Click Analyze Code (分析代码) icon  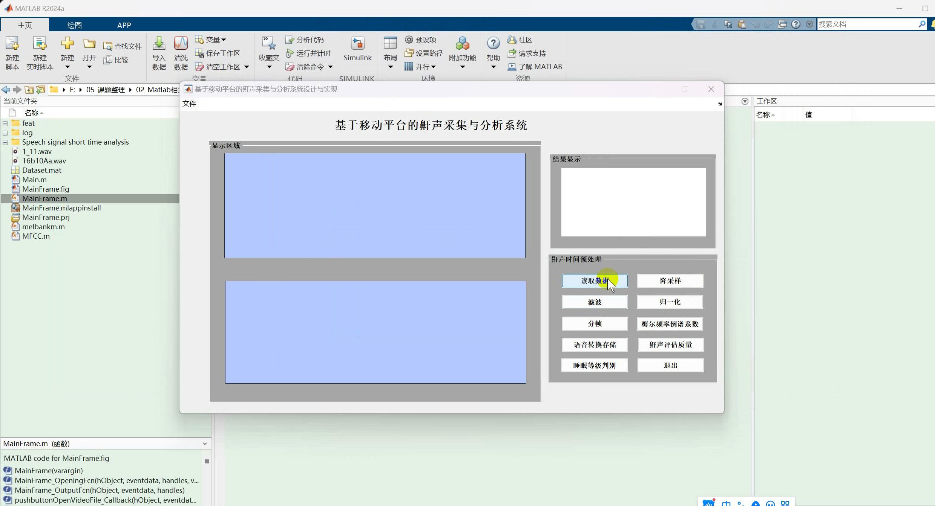290,40
